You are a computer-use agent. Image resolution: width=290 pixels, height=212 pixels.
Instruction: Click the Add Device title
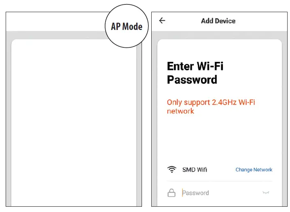(218, 21)
